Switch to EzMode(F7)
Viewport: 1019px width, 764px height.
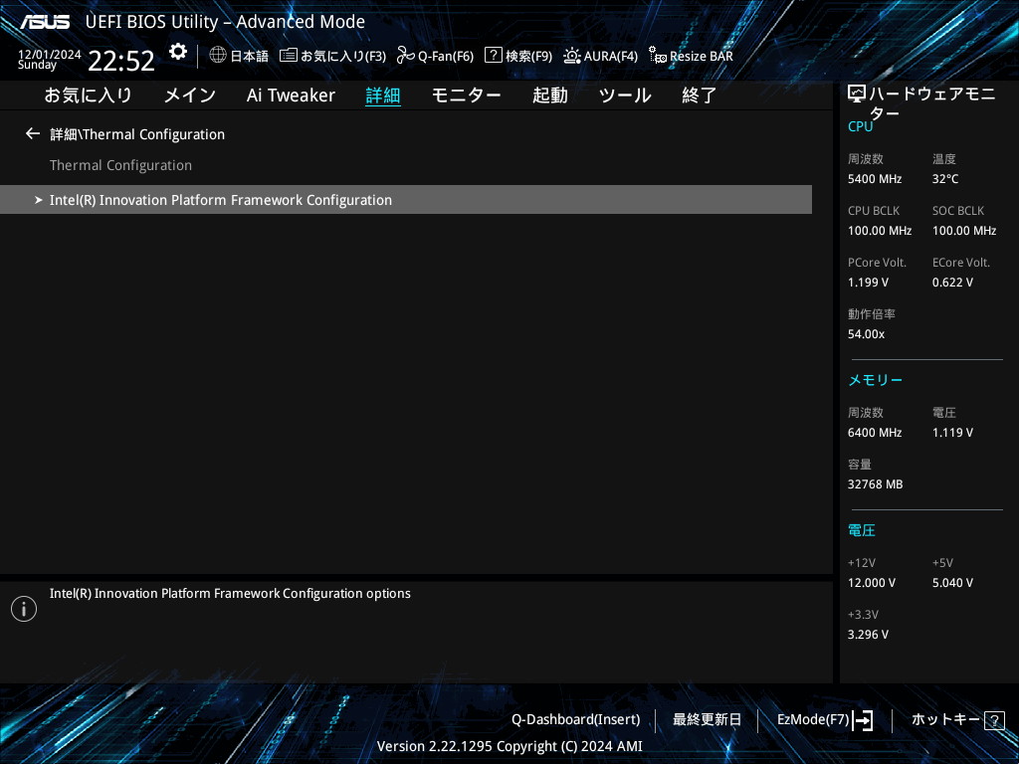click(x=813, y=719)
